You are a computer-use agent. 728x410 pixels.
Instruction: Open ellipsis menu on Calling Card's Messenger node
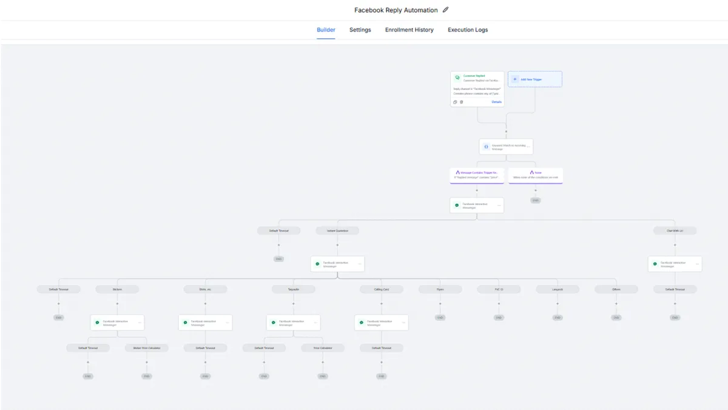pos(403,323)
